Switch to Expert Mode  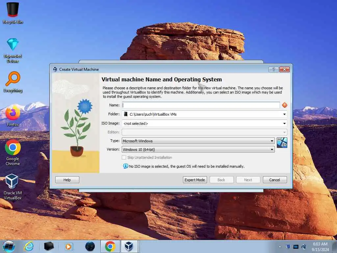click(195, 180)
